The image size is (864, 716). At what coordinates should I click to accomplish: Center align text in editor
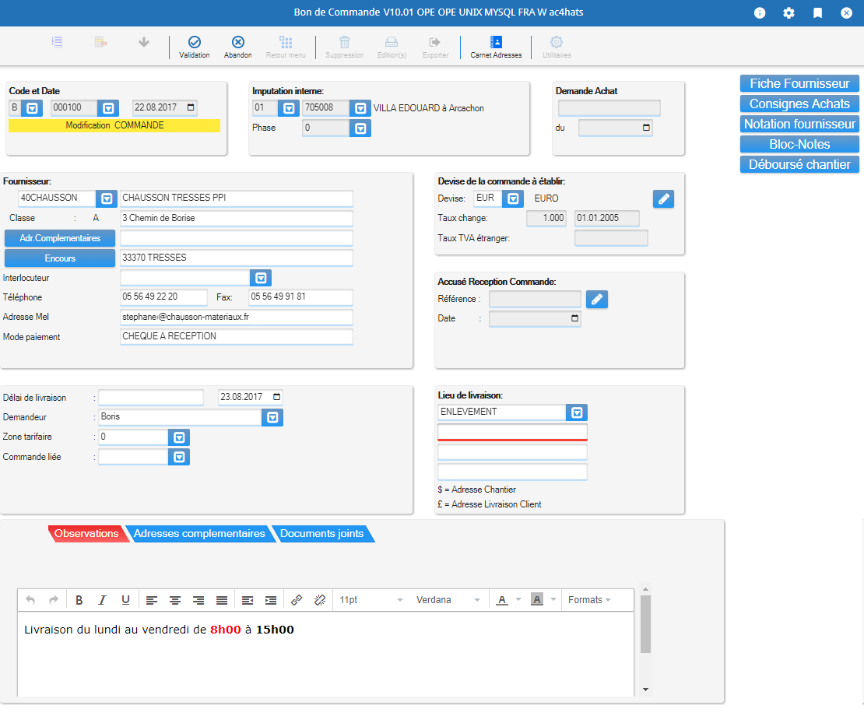point(174,600)
